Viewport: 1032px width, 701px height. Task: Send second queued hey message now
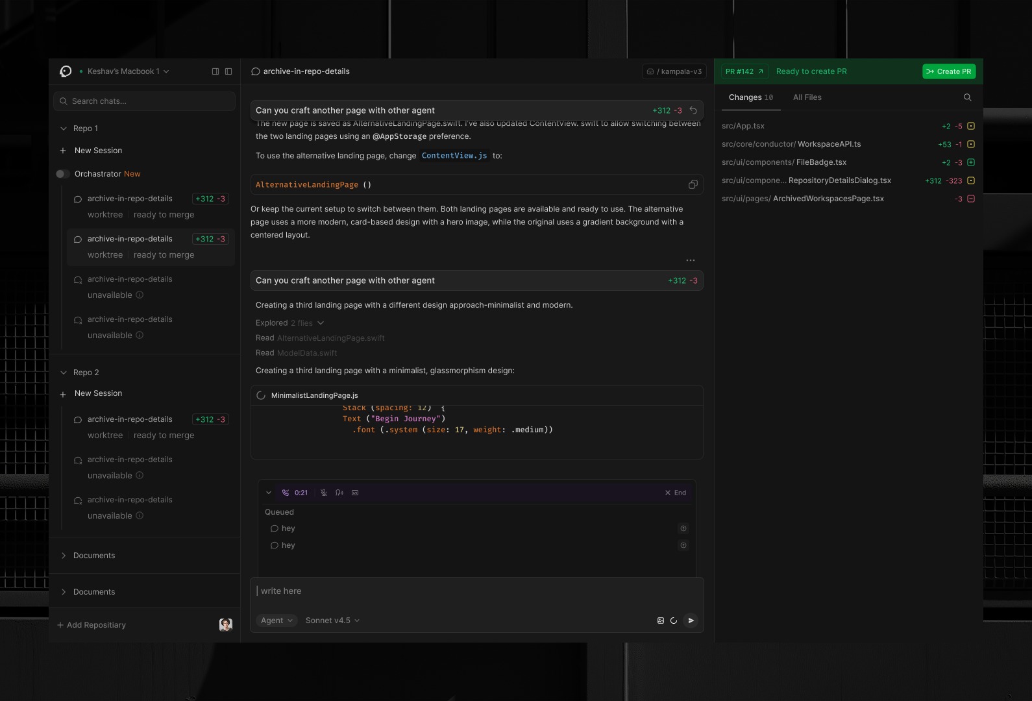[683, 545]
